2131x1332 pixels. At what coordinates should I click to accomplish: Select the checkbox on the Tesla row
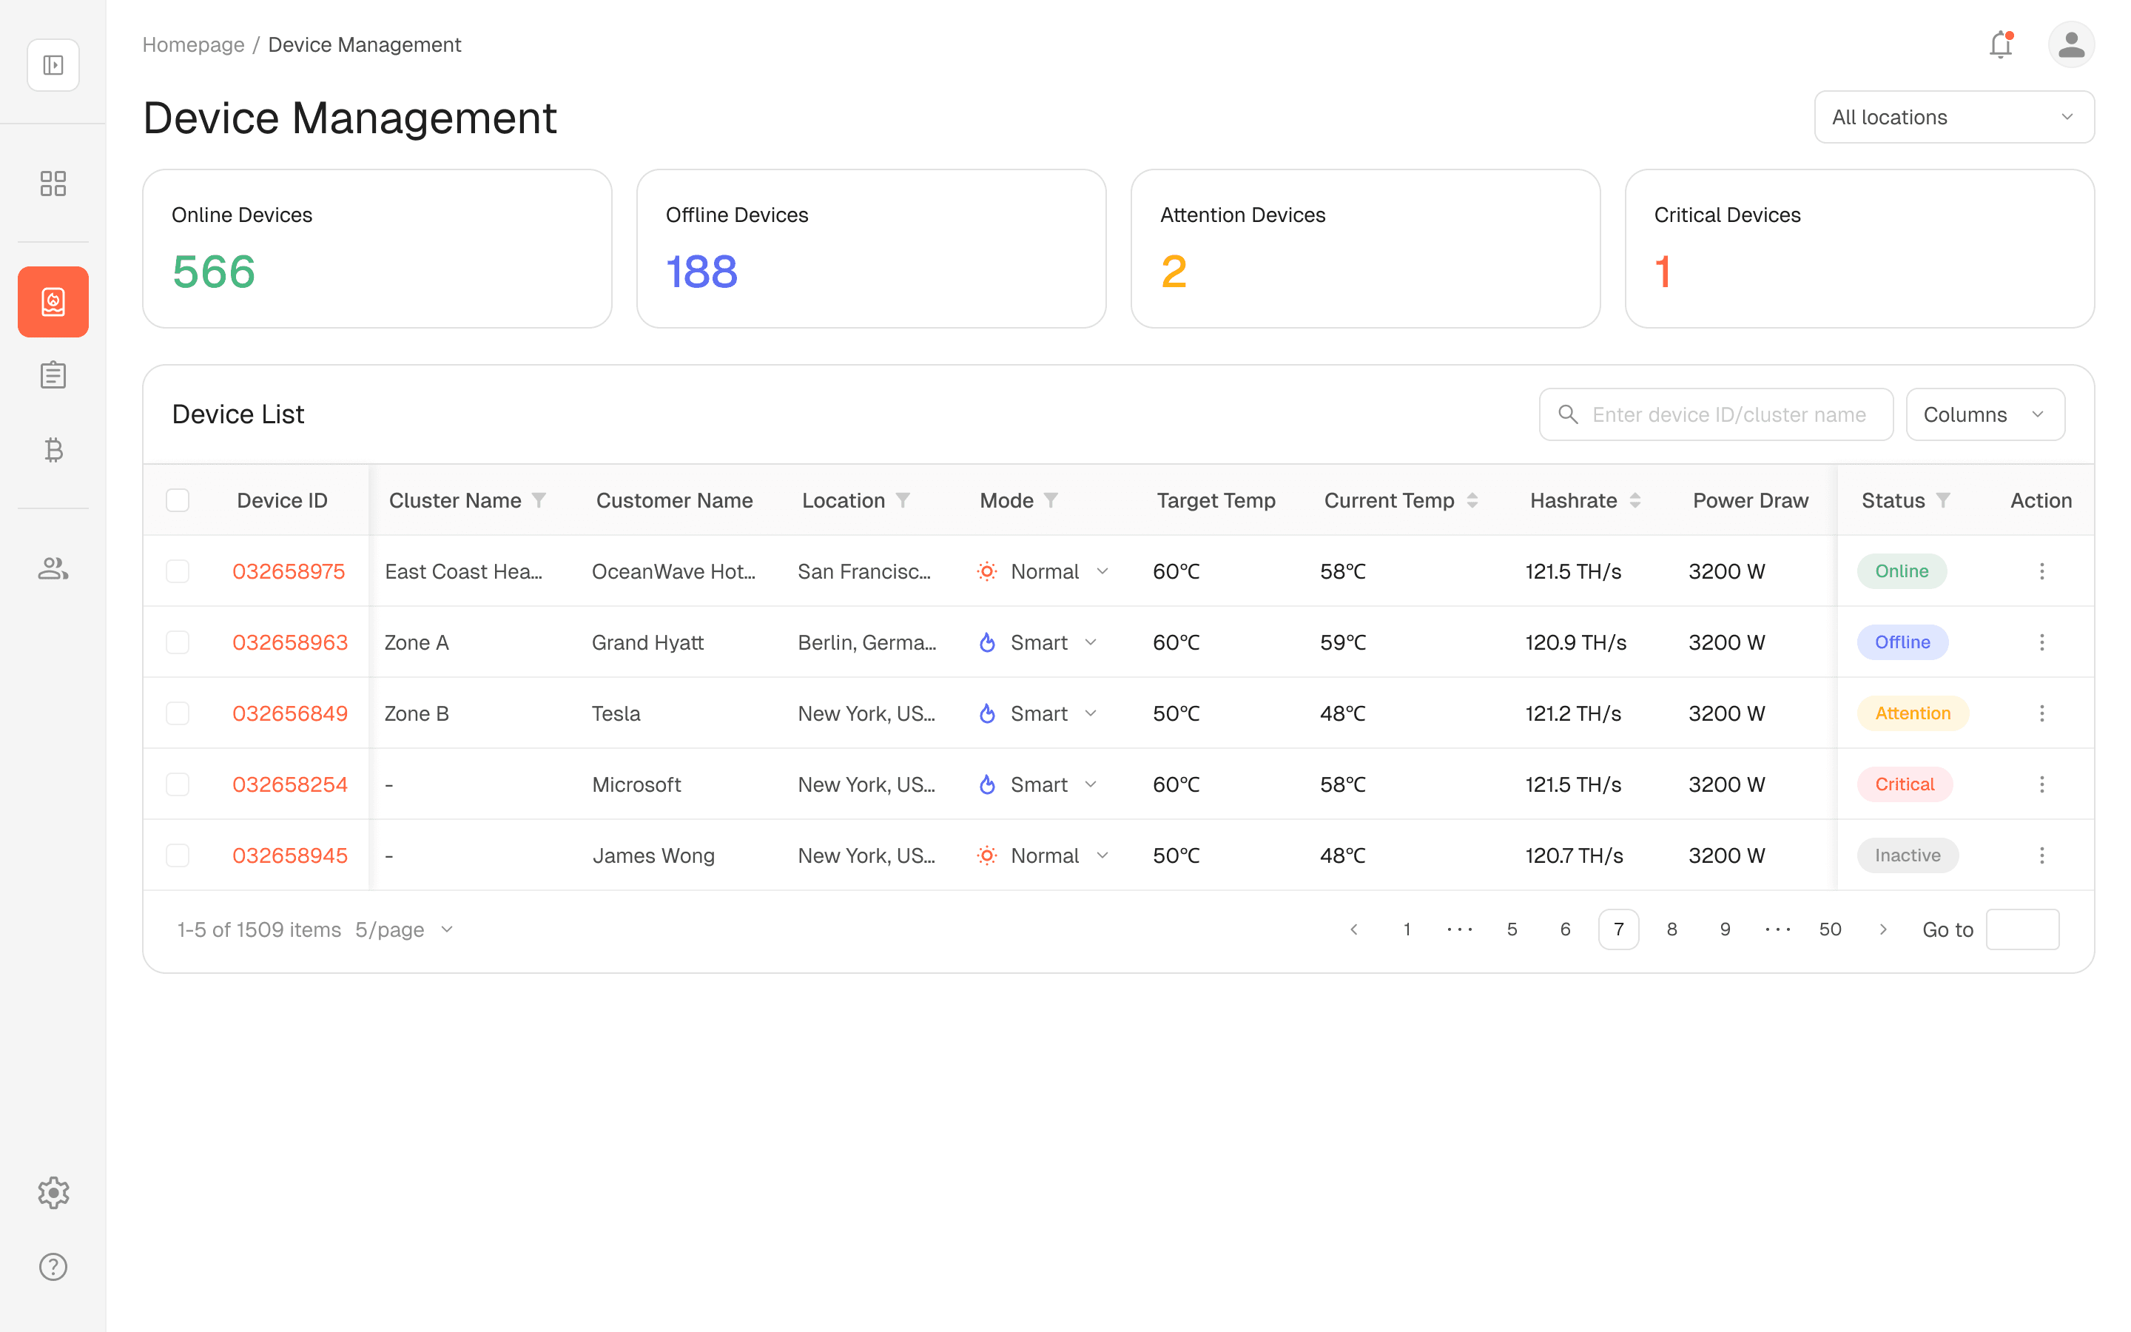click(x=177, y=713)
